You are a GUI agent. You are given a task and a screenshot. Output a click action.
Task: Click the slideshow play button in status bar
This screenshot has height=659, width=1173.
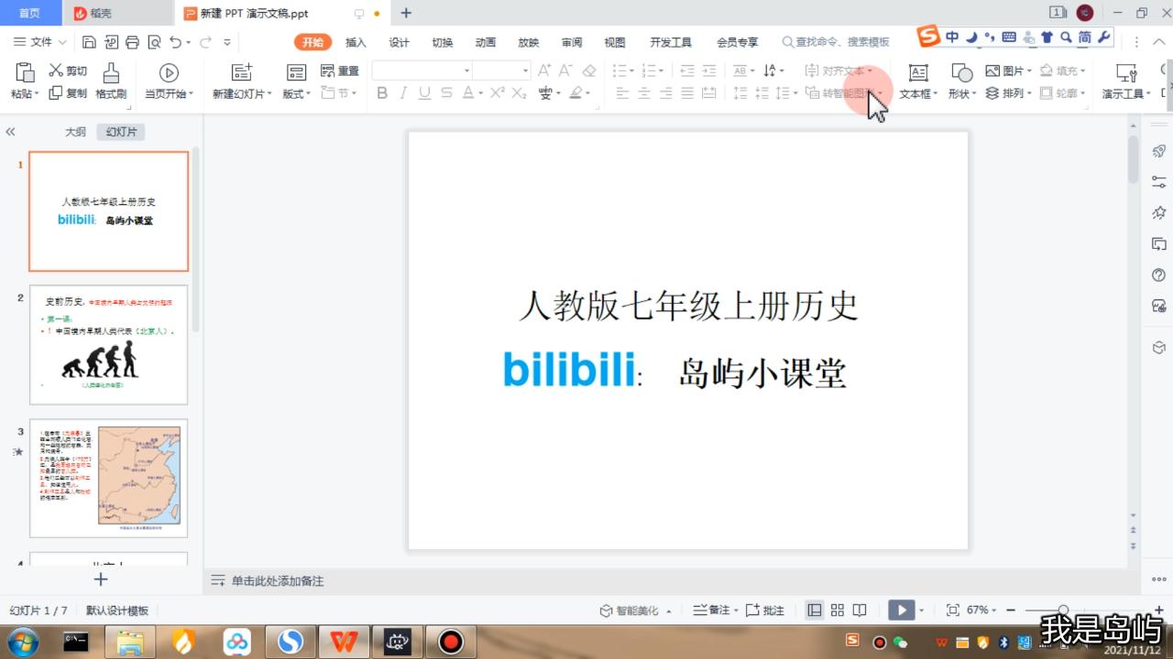[900, 610]
